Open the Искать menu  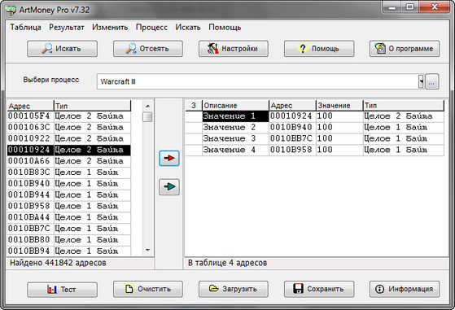pos(188,28)
